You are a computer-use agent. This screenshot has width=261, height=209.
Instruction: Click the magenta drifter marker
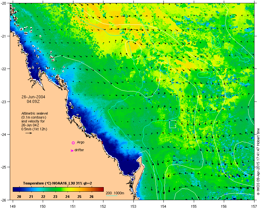tap(72, 151)
